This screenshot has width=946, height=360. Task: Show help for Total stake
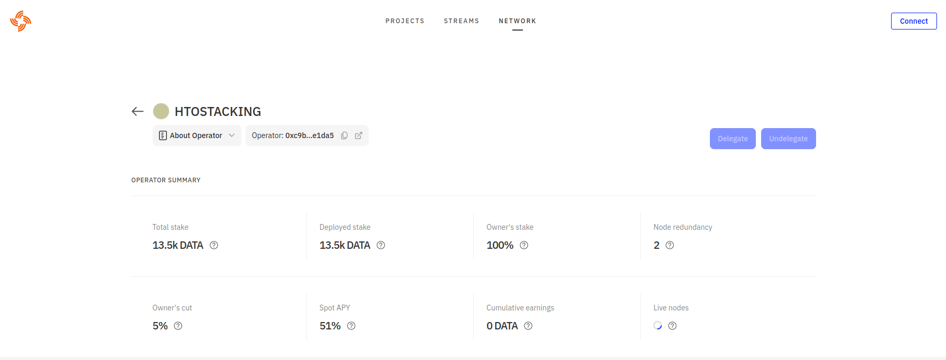(x=214, y=245)
